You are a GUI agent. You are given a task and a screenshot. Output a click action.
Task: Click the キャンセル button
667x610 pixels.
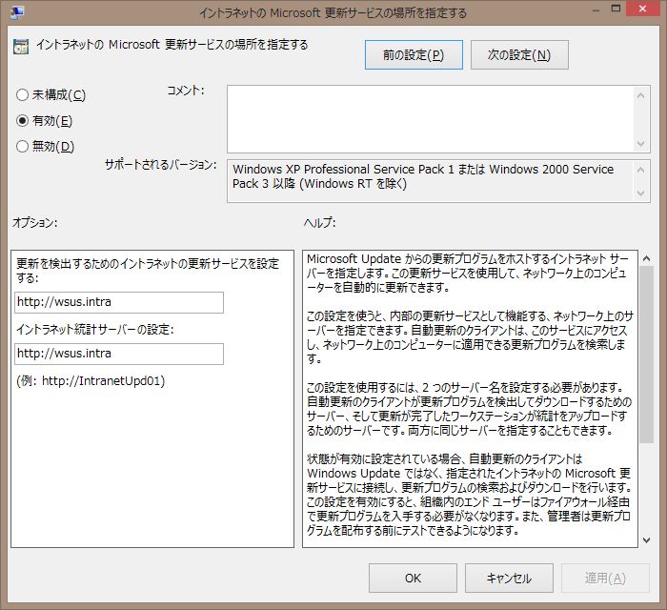(509, 579)
